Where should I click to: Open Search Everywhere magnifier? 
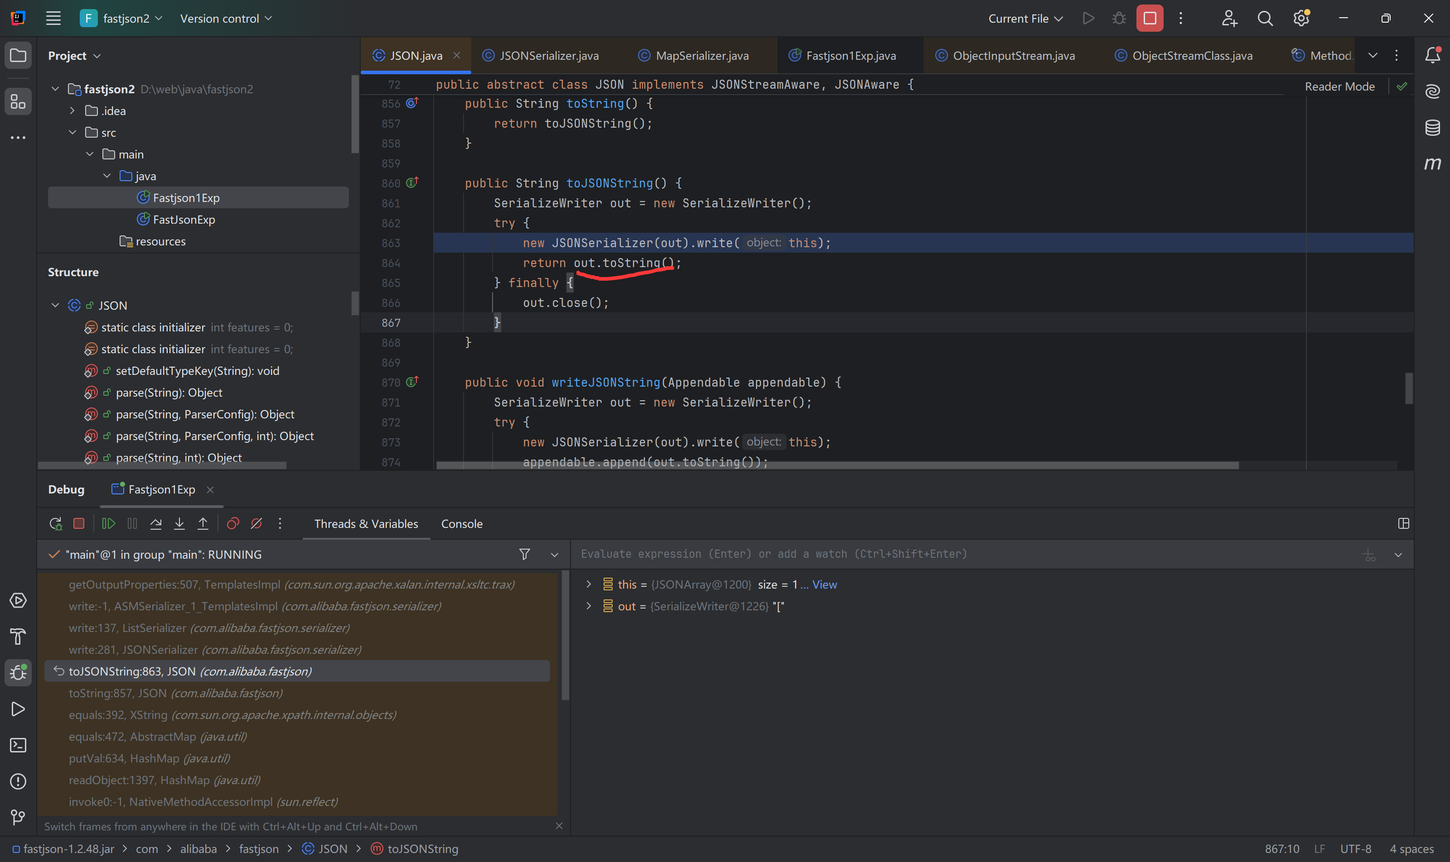(1265, 19)
